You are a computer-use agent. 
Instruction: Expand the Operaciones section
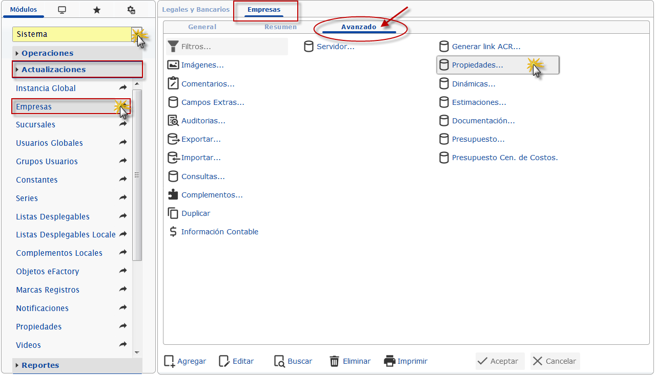pos(77,53)
